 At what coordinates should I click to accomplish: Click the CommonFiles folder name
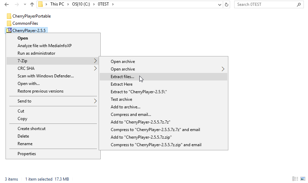click(25, 23)
